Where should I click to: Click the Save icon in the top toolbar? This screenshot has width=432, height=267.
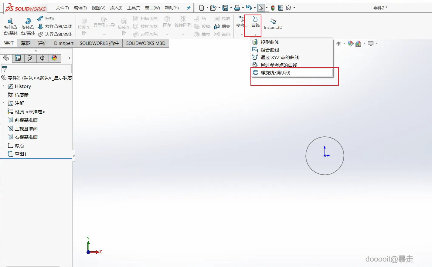(225, 8)
